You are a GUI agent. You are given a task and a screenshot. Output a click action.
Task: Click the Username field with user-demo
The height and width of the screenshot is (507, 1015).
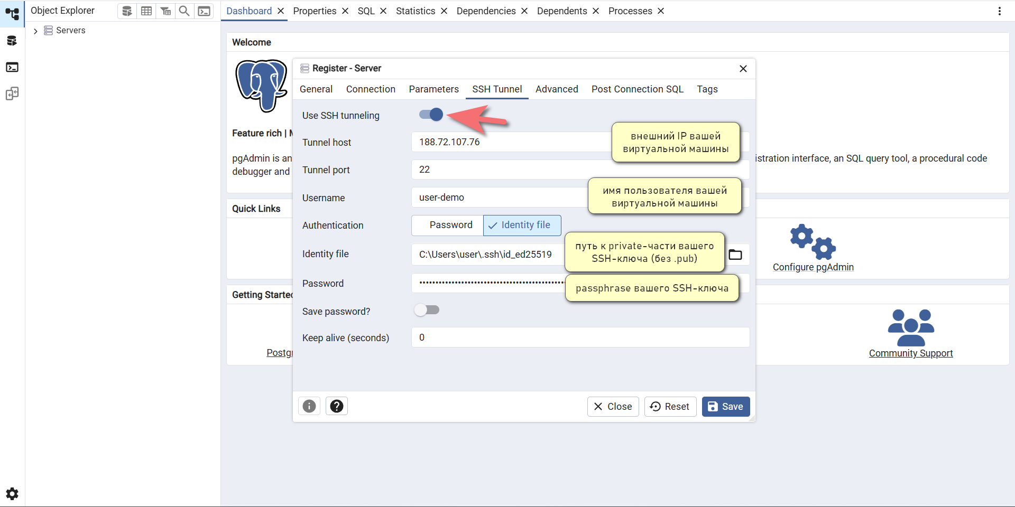click(580, 198)
